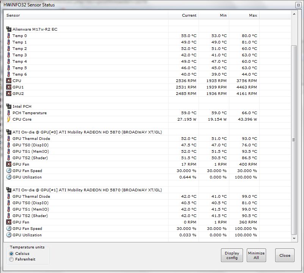The image size is (304, 273).
Task: Click the fan icon beside CPU RPM row
Action: [x=9, y=81]
